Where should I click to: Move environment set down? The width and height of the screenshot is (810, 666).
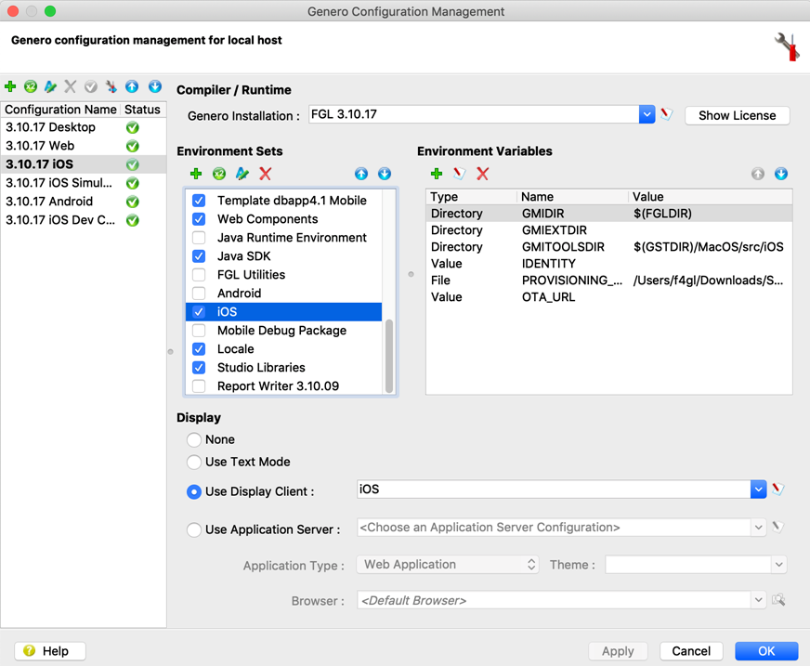pos(385,174)
